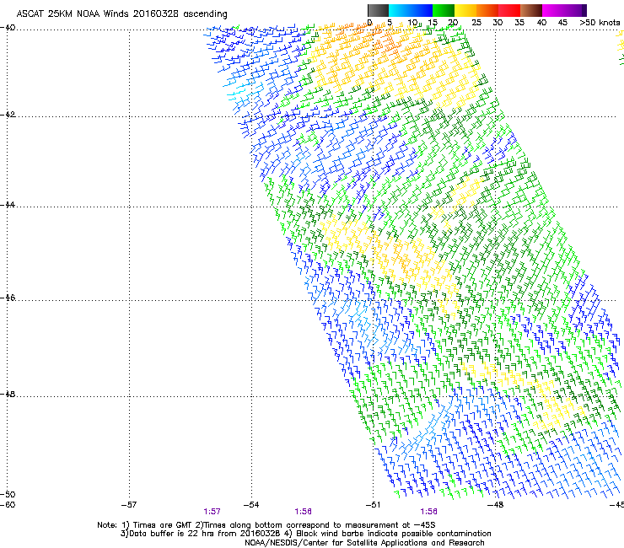Select the cyan-blue 5-15 knots legend swatch
This screenshot has height=548, width=624.
411,10
